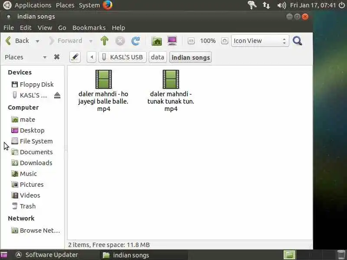Open Music in sidebar
The width and height of the screenshot is (347, 260).
click(x=24, y=174)
